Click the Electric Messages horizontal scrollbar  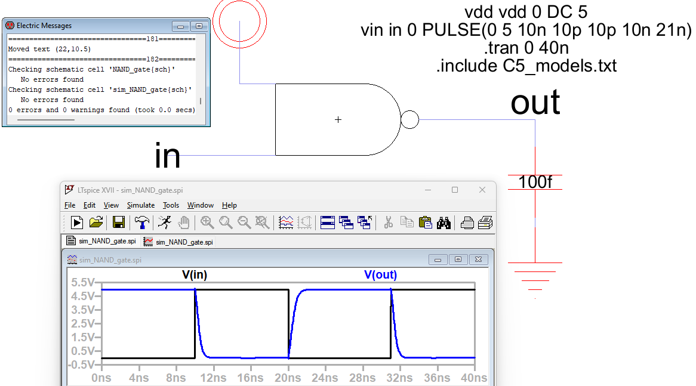[46, 120]
